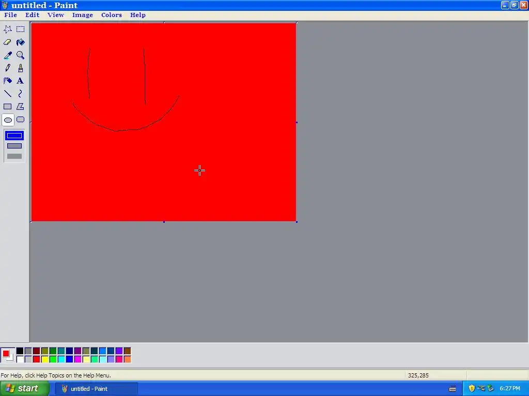This screenshot has width=529, height=396.
Task: Click the Safely Remove Hardware tray icon
Action: tap(491, 388)
